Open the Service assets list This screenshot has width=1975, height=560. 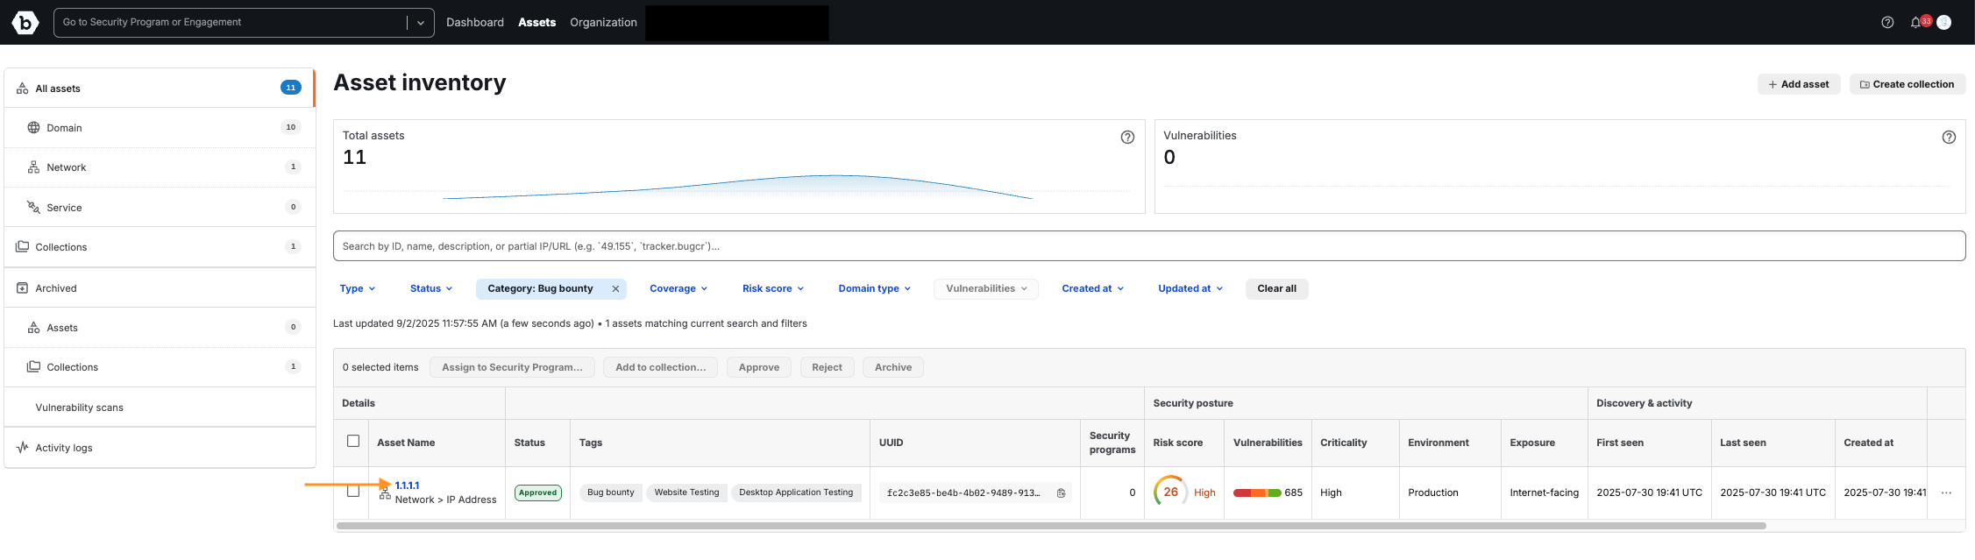tap(159, 208)
